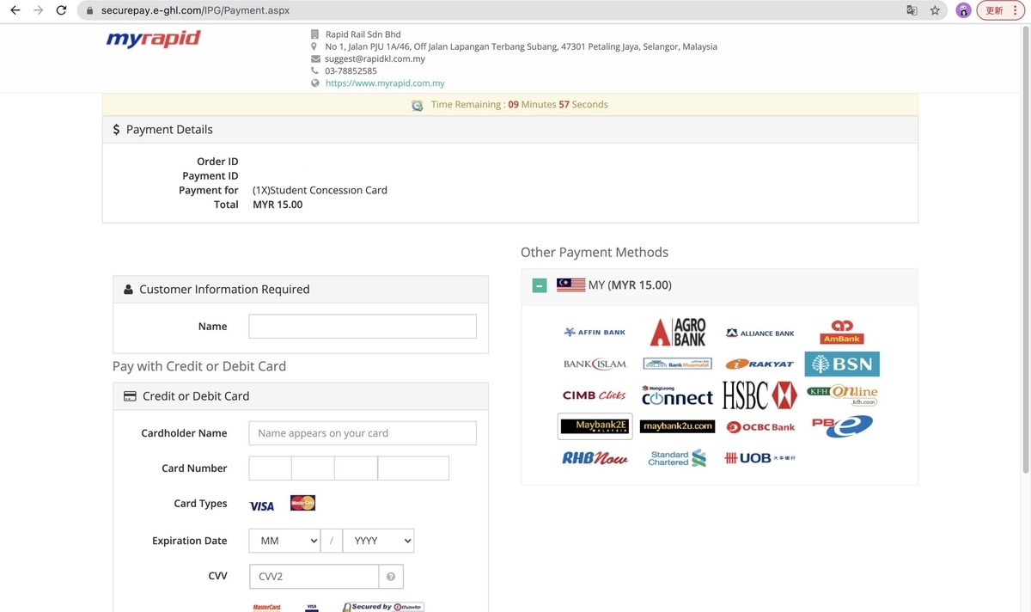Go back with the browser back arrow
This screenshot has width=1031, height=612.
(15, 10)
